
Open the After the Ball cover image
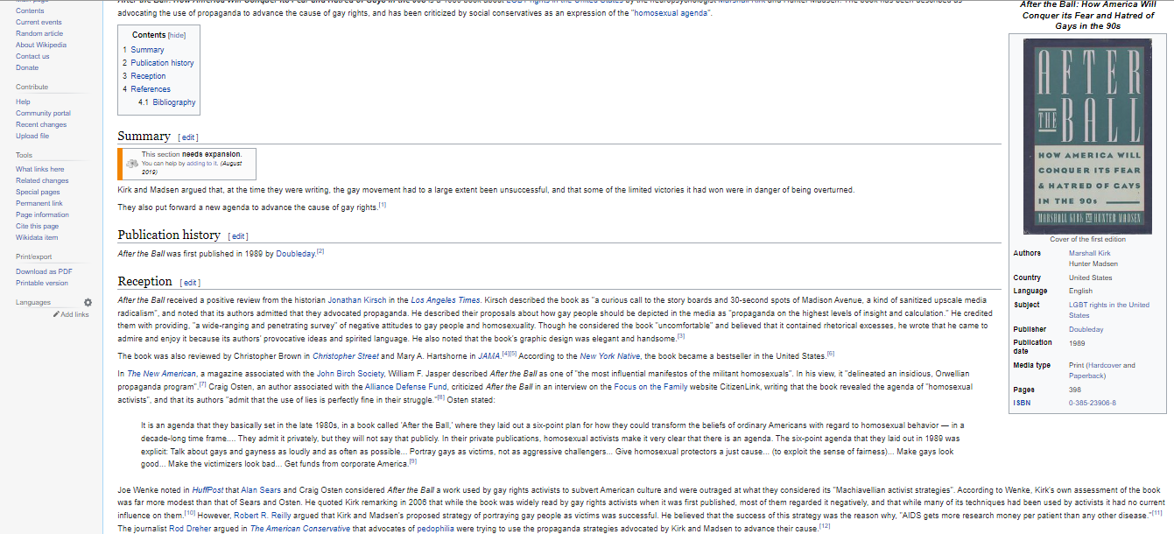(x=1088, y=137)
